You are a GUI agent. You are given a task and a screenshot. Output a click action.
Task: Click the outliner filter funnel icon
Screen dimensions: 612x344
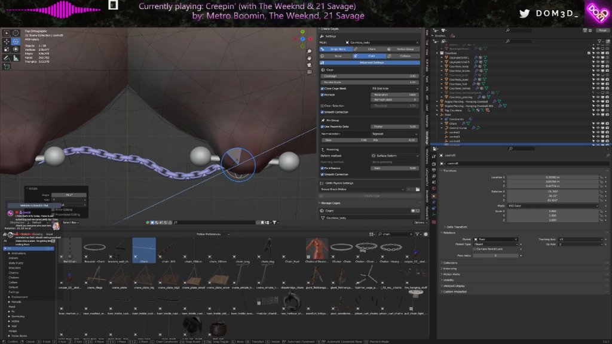[x=599, y=41]
